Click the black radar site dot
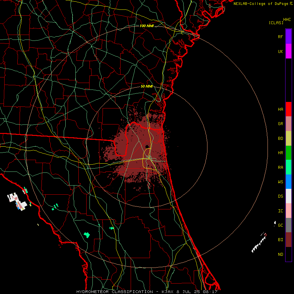Image resolution: width=294 pixels, height=294 pixels. [147, 146]
